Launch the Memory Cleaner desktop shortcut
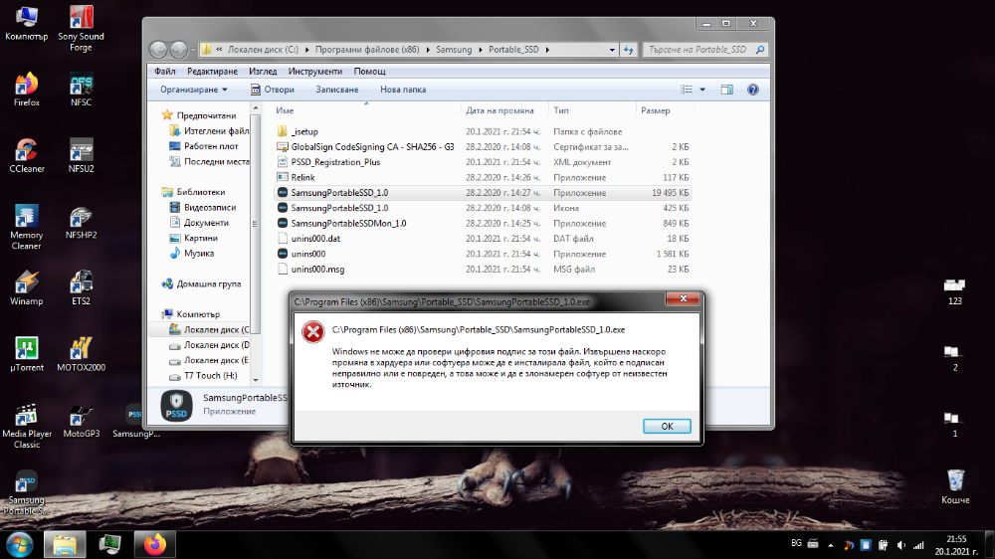 point(26,227)
